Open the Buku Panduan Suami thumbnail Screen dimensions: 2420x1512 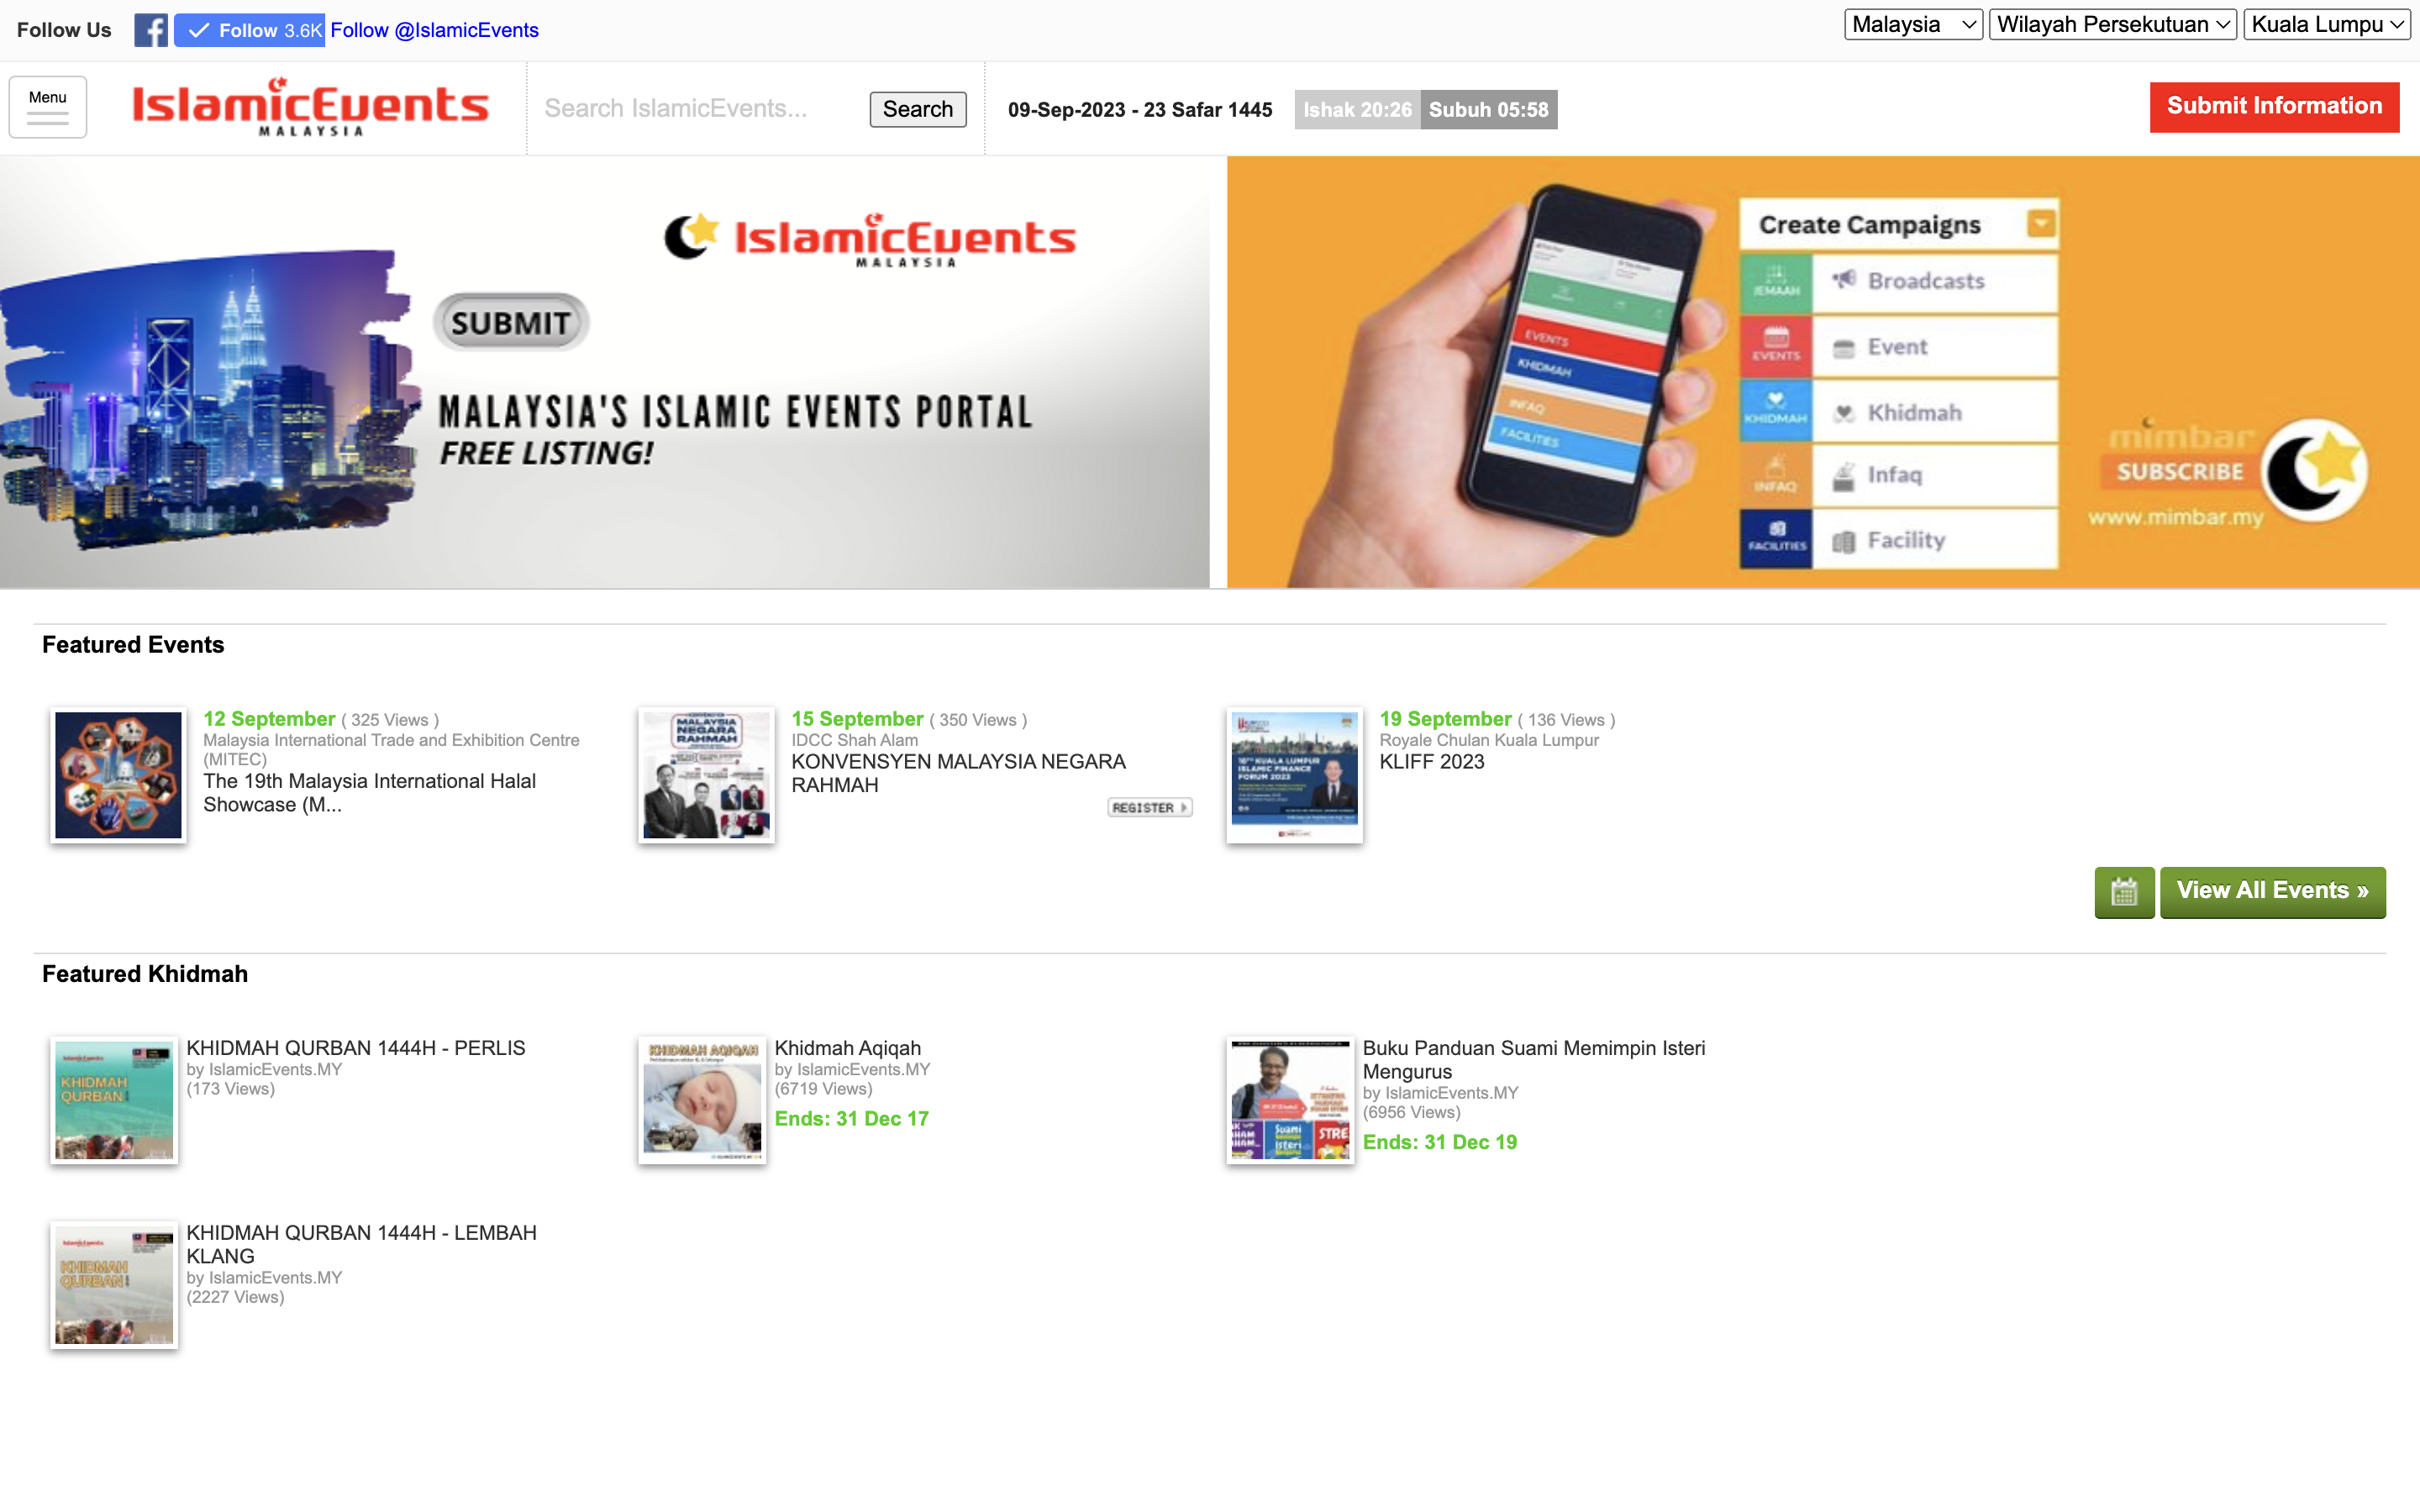point(1290,1100)
